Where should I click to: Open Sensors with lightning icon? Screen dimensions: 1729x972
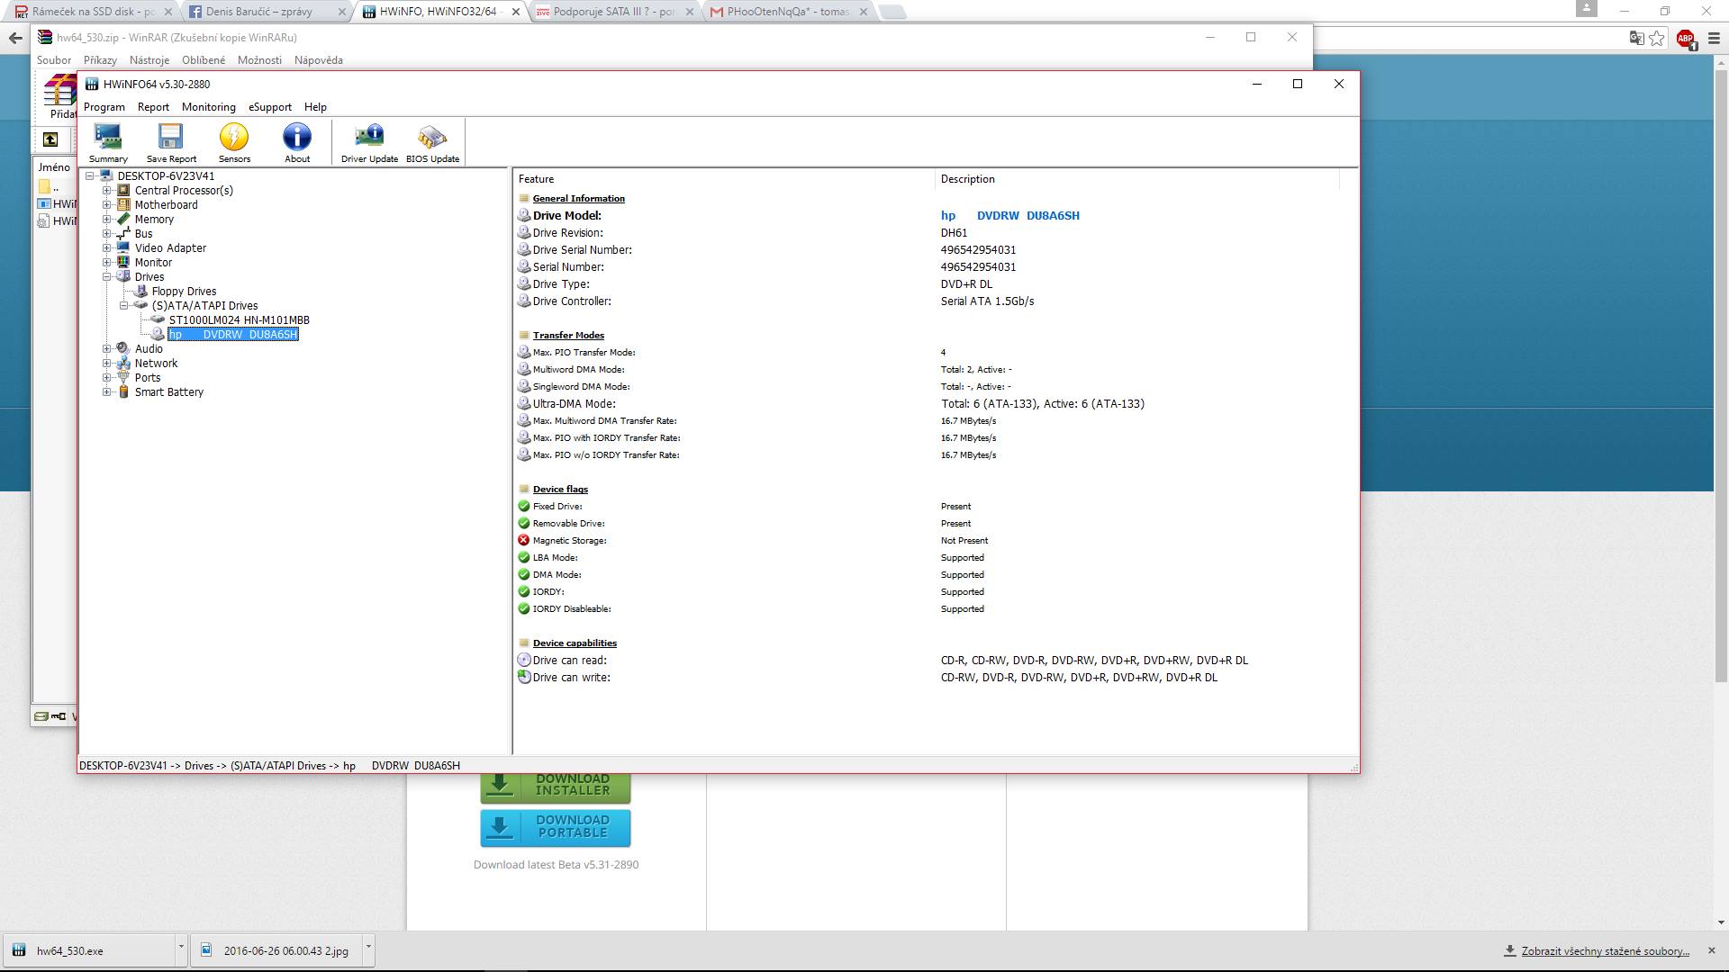[x=234, y=142]
